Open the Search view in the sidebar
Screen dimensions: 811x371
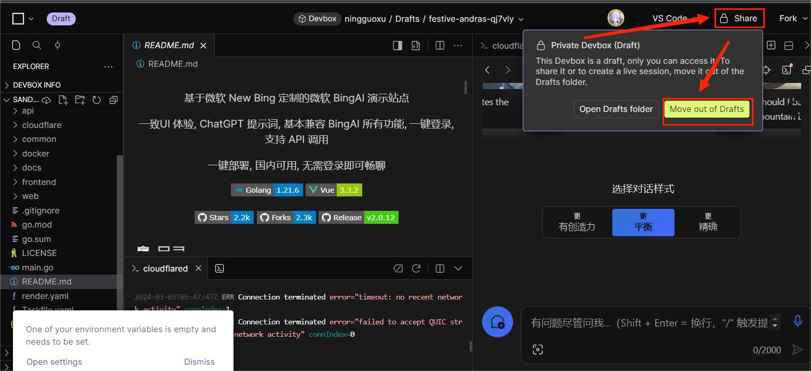36,46
